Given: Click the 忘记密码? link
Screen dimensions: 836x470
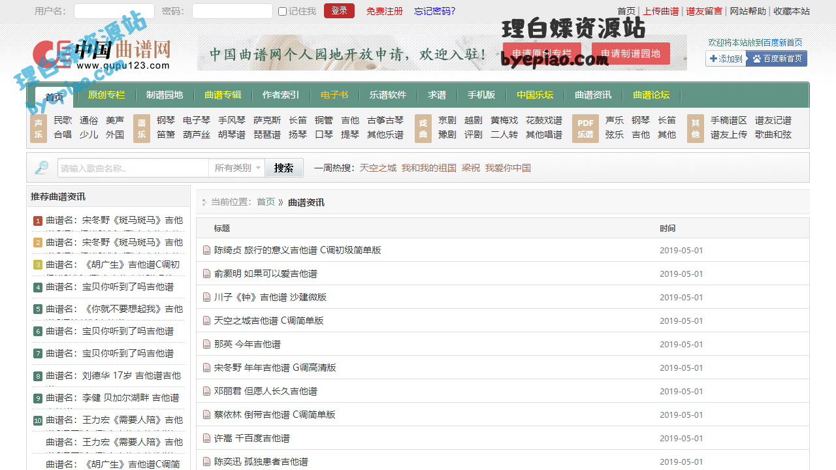Looking at the screenshot, I should 434,11.
